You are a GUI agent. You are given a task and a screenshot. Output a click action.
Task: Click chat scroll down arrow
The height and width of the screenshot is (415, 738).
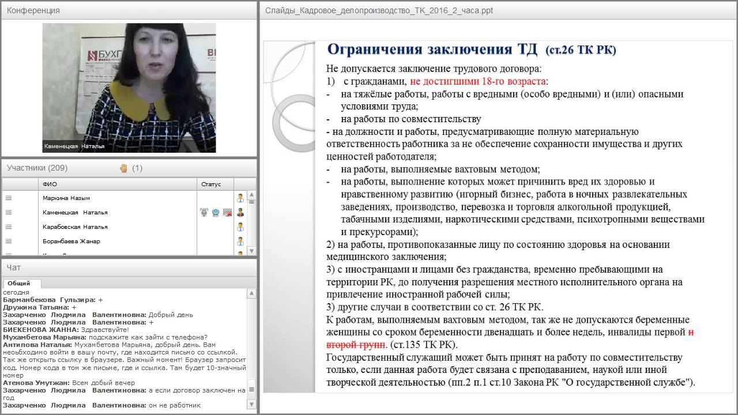252,405
